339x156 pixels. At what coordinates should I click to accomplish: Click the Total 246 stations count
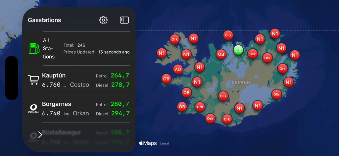click(x=74, y=45)
